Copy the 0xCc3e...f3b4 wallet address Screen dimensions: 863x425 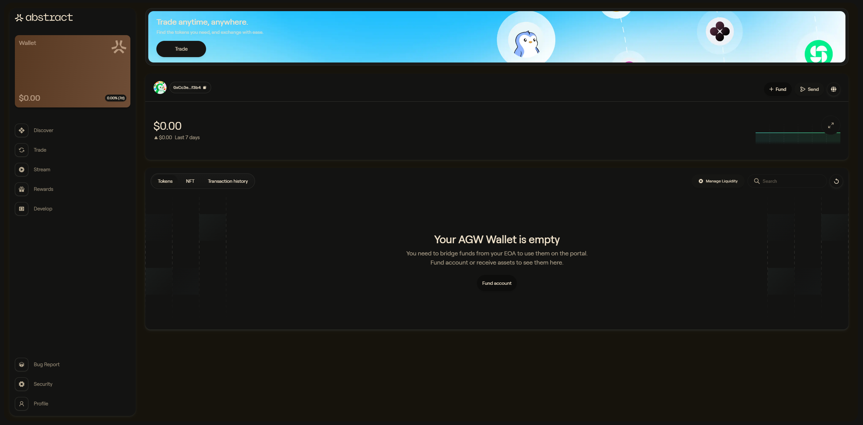click(190, 87)
